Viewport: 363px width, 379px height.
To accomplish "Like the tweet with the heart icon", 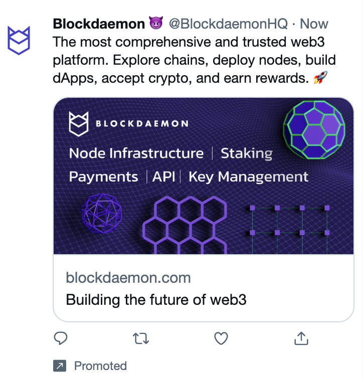I will (221, 339).
